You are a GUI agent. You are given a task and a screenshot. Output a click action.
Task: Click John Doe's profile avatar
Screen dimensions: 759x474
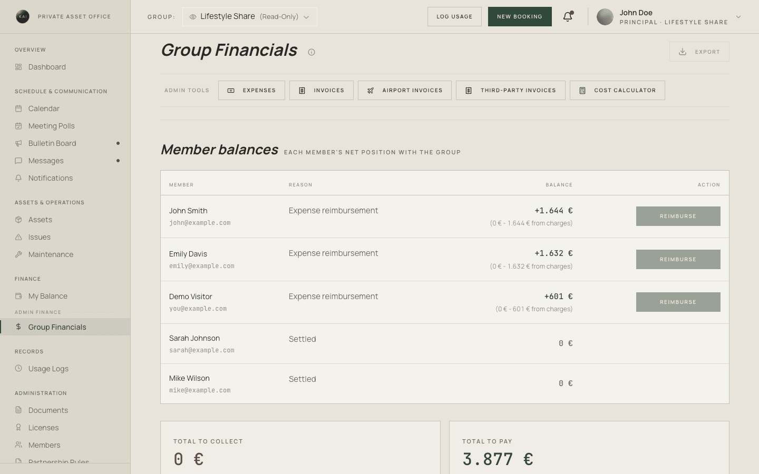click(605, 17)
